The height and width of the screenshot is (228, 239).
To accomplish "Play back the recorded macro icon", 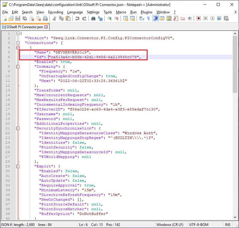I will point(212,18).
